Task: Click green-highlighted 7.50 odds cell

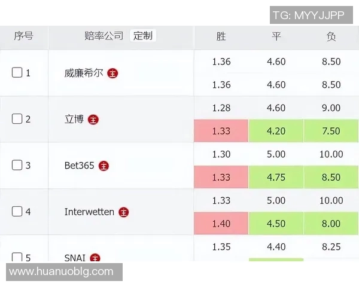Action: click(331, 131)
